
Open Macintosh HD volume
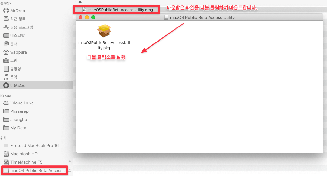(x=24, y=154)
